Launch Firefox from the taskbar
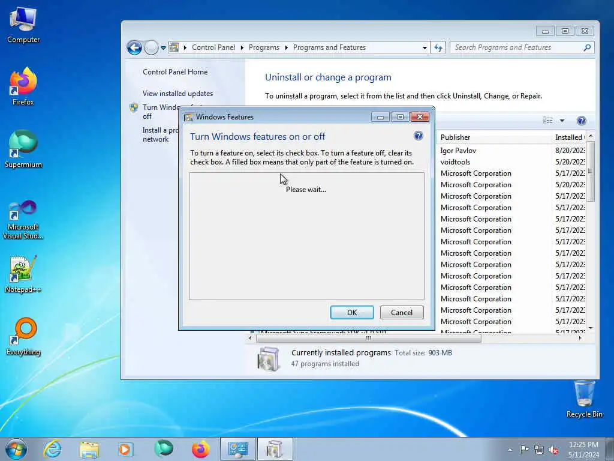The image size is (614, 461). pos(200,449)
